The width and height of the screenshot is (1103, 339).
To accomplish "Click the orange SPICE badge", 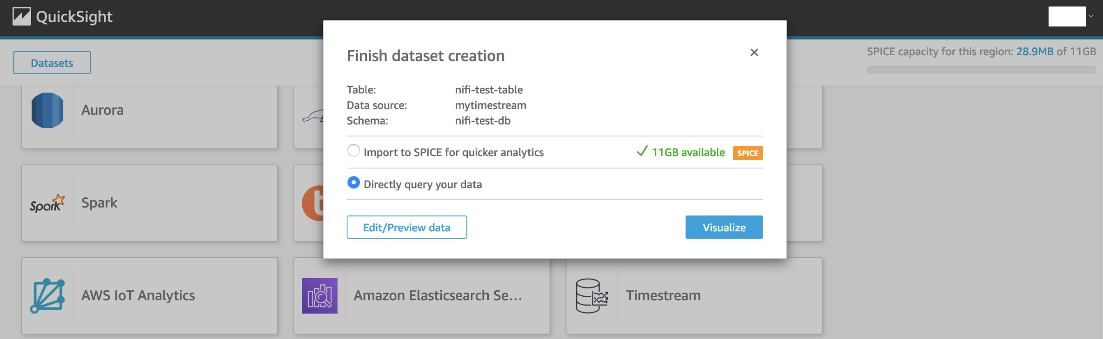I will 747,153.
